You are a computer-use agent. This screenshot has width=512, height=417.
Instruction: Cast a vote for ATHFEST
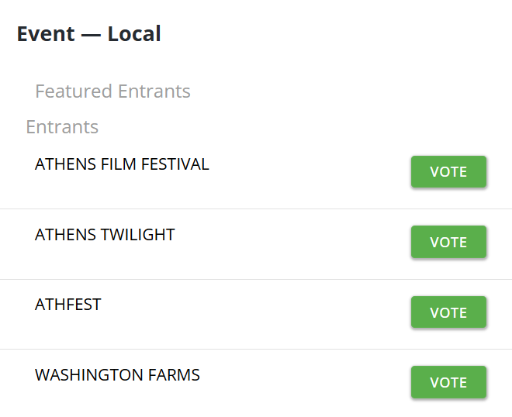coord(448,312)
